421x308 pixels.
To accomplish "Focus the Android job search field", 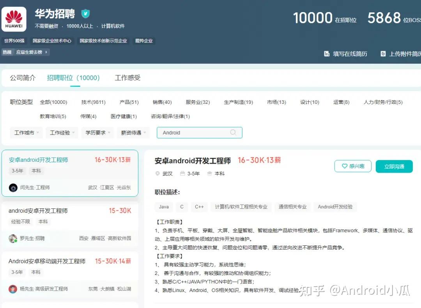I will coord(200,133).
